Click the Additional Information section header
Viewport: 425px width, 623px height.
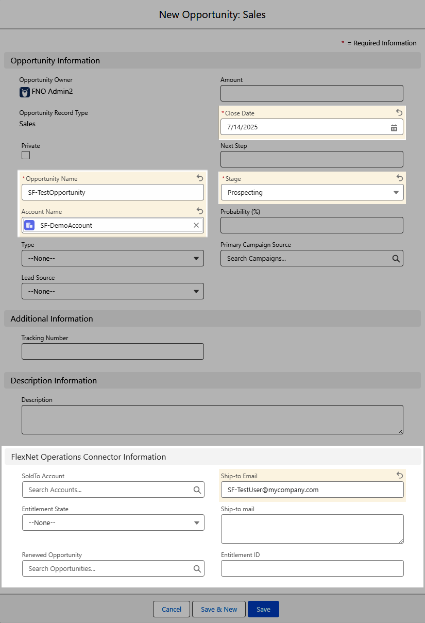tap(212, 318)
